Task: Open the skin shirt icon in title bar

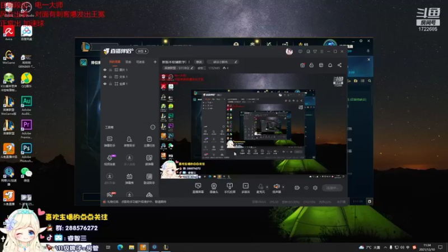Action: click(x=315, y=52)
